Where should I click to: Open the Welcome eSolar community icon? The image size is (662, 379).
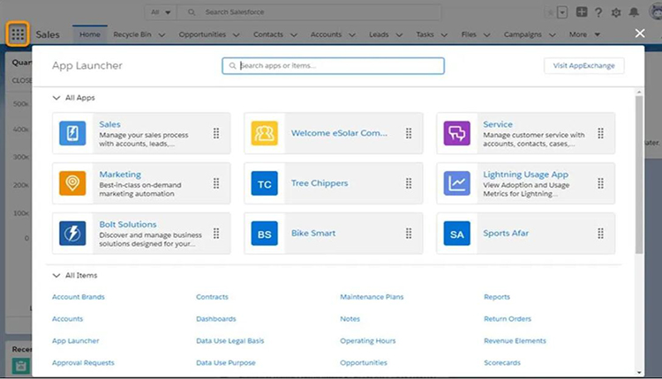(x=264, y=133)
